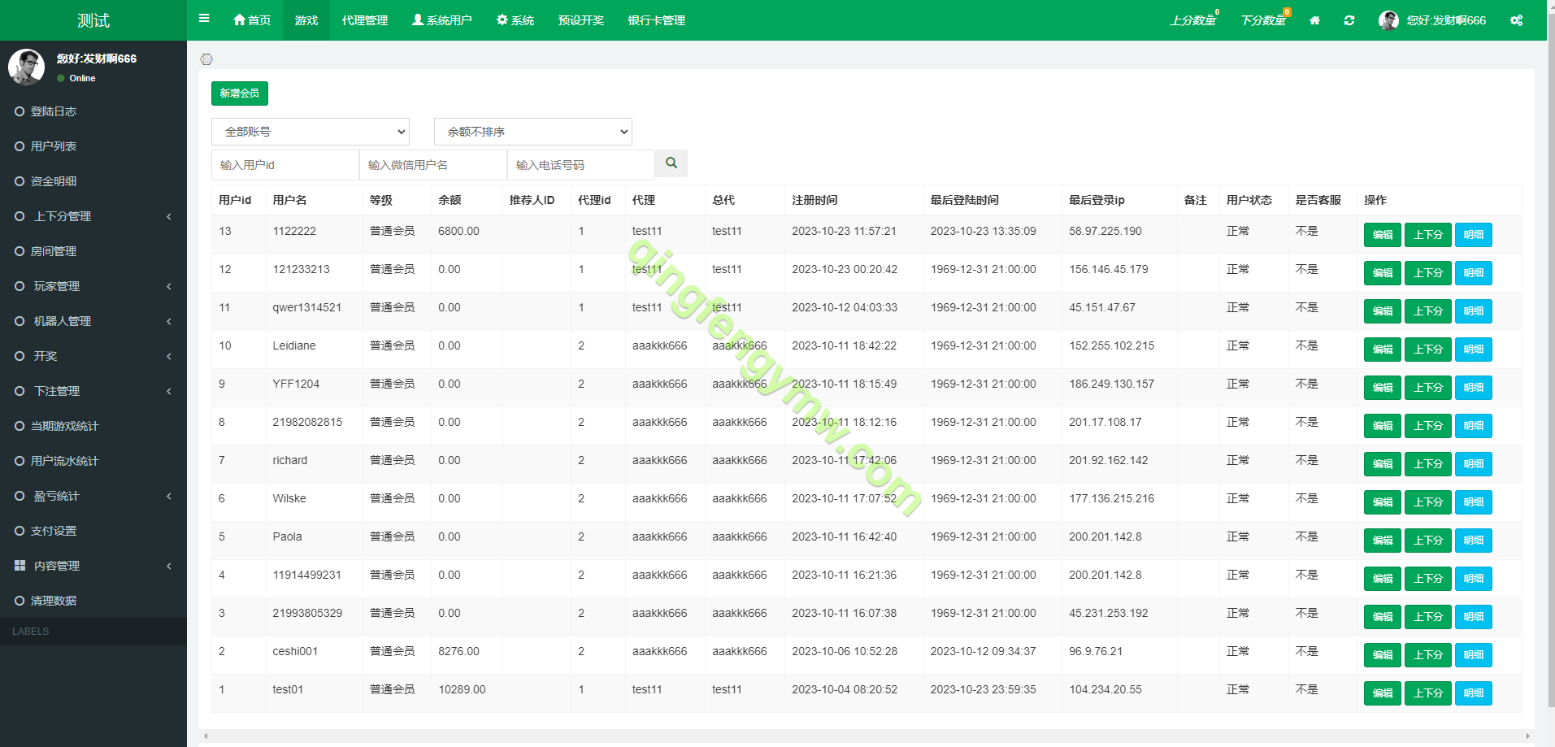
Task: Click the hamburger menu toggle icon
Action: click(x=204, y=19)
